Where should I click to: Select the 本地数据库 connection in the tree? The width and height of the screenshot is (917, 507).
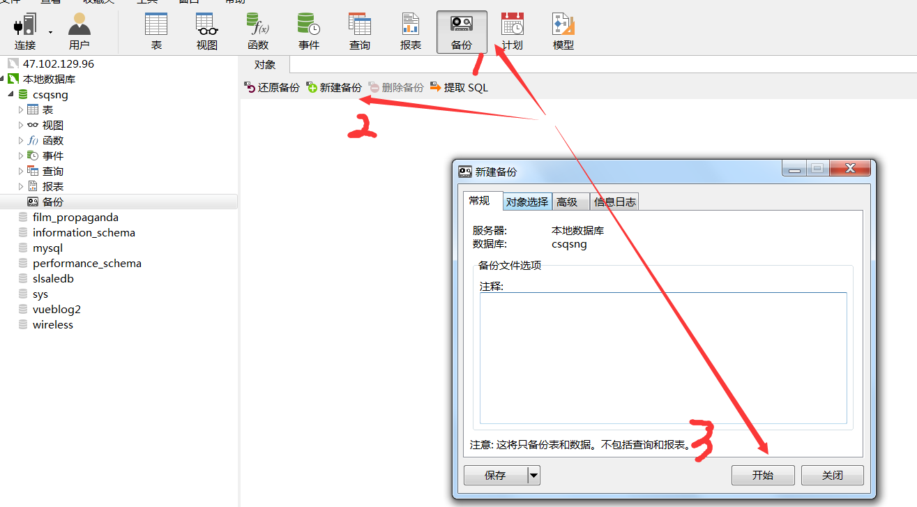pyautogui.click(x=49, y=79)
